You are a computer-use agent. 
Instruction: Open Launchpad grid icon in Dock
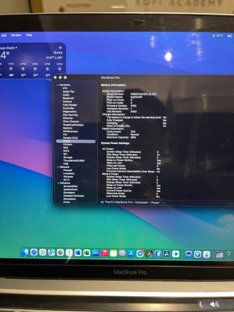point(42,253)
